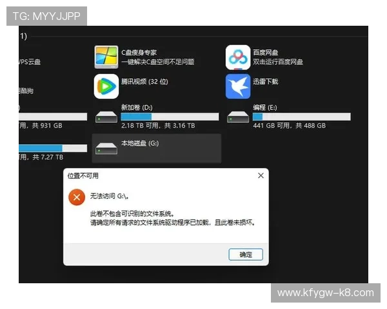This screenshot has width=387, height=309.
Task: Click the 此卷不包含可识别的文件系统 text
Action: click(x=132, y=214)
